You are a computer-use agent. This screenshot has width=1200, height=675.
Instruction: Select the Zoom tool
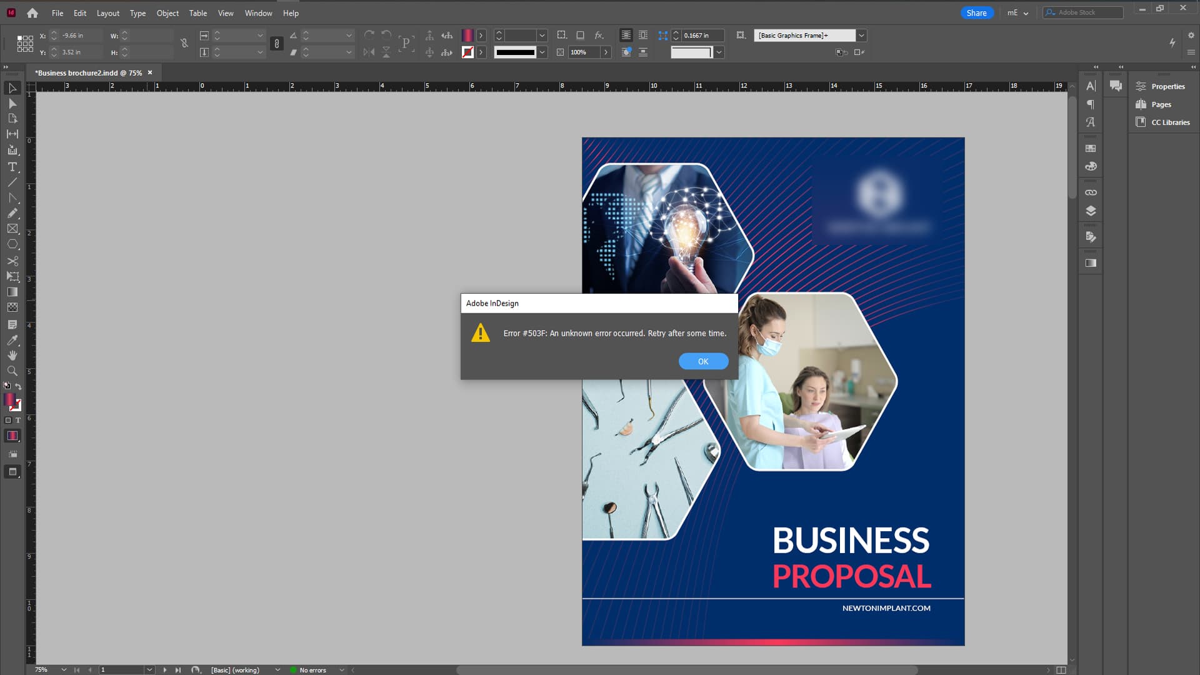11,371
